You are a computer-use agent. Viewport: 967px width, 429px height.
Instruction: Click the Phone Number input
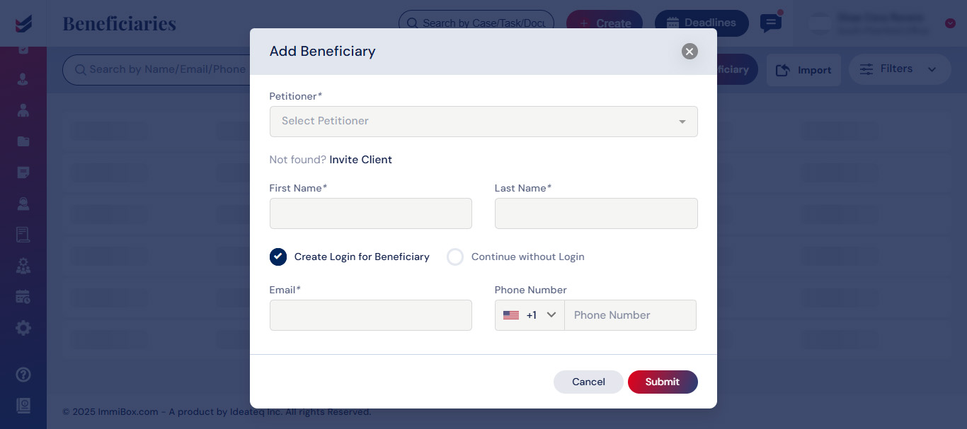(630, 315)
